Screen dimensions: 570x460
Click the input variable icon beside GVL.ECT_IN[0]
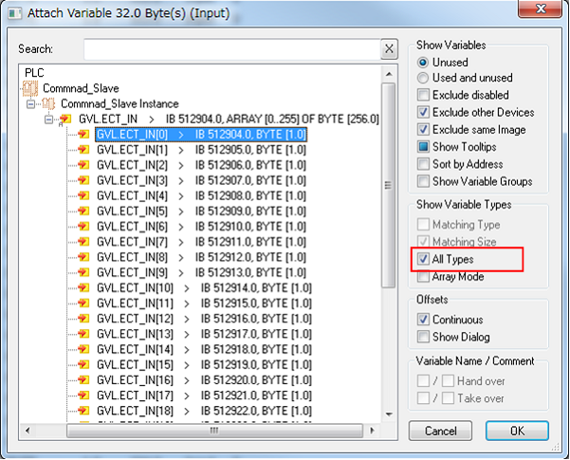tap(83, 135)
